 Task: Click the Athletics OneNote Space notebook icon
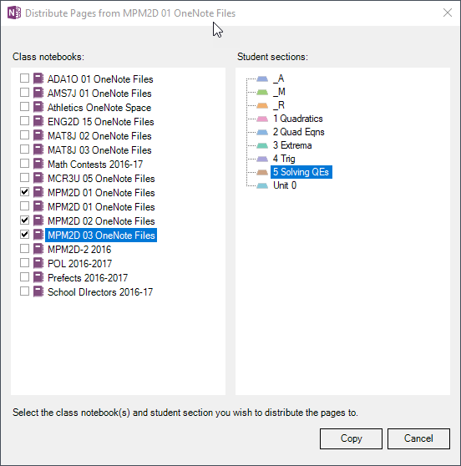click(38, 107)
